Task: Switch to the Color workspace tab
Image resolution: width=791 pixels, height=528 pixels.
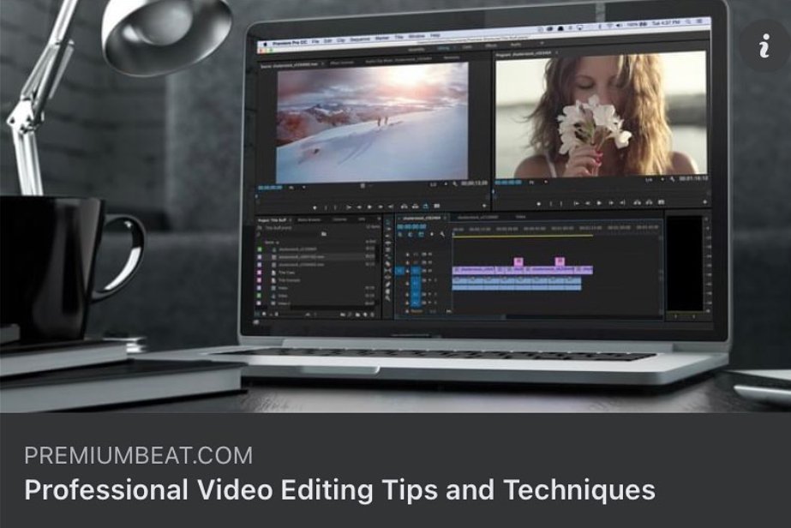Action: pos(466,47)
